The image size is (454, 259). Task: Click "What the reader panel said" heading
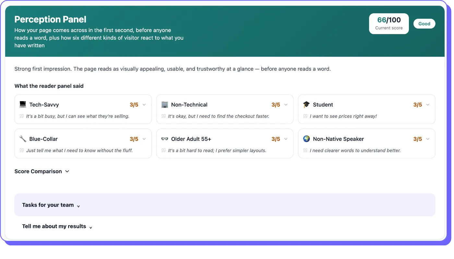pos(49,86)
